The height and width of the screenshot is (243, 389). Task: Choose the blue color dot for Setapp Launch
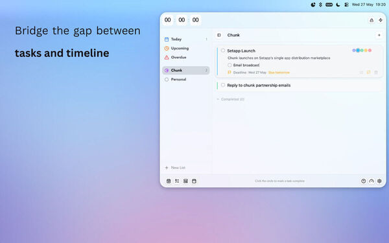tap(358, 51)
